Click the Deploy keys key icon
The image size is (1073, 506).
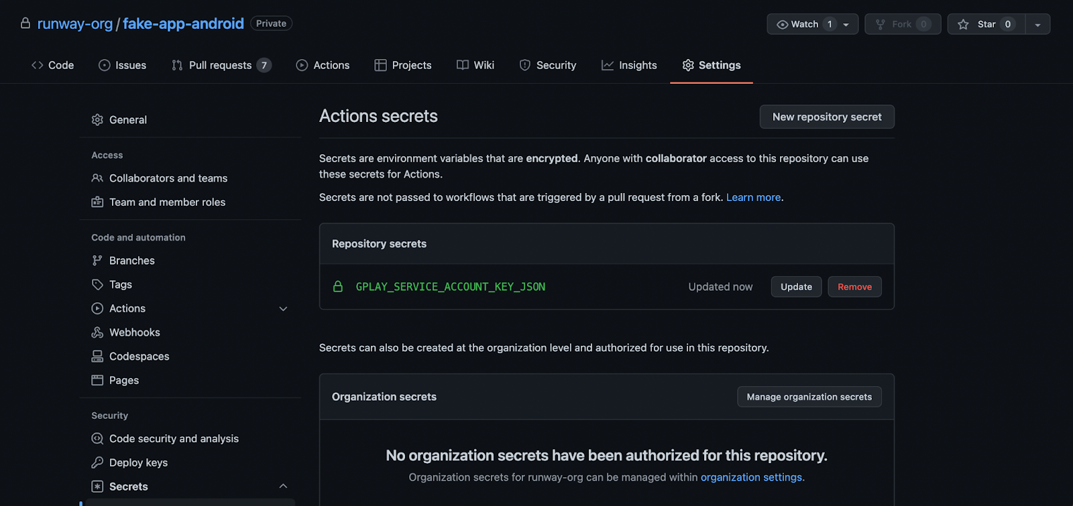[x=97, y=462]
